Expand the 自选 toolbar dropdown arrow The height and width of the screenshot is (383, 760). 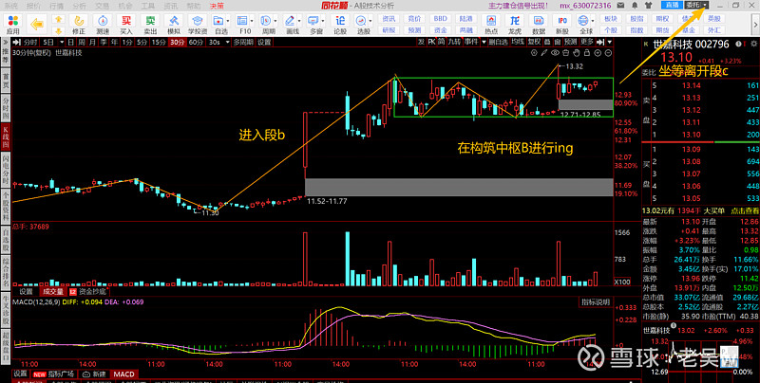click(x=227, y=21)
